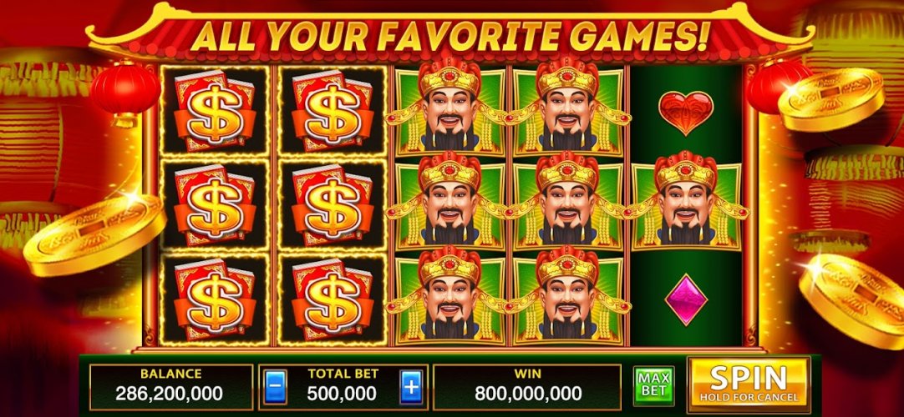Click the gold coin at bottom right
This screenshot has width=904, height=417.
coord(852,300)
